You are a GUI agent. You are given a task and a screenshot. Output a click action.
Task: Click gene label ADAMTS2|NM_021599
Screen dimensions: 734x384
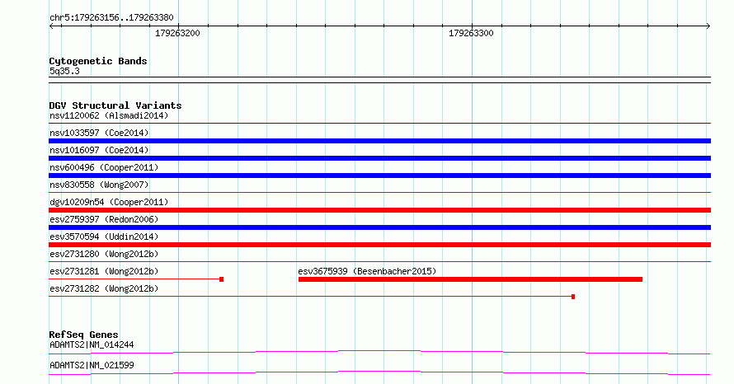point(92,365)
